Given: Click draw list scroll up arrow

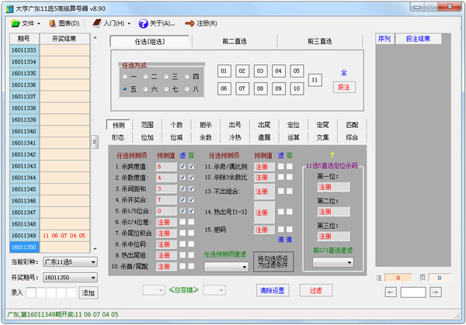Looking at the screenshot, I should (95, 38).
